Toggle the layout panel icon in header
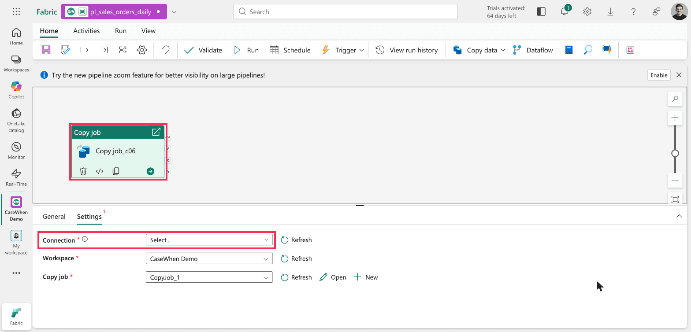Image resolution: width=691 pixels, height=332 pixels. [541, 12]
